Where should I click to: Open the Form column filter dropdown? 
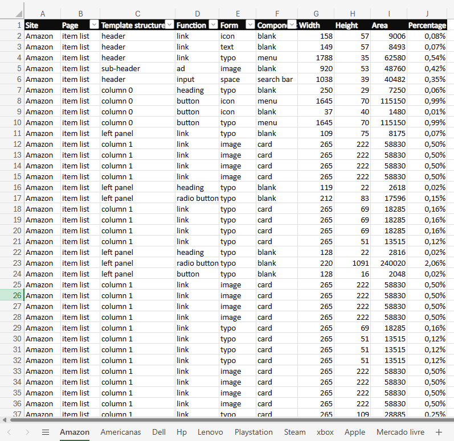coord(250,25)
